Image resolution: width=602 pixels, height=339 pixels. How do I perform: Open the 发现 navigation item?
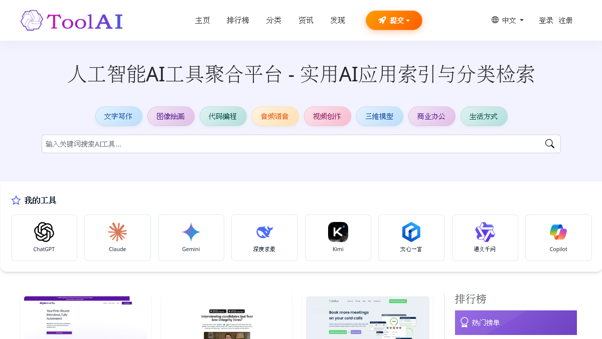[338, 20]
